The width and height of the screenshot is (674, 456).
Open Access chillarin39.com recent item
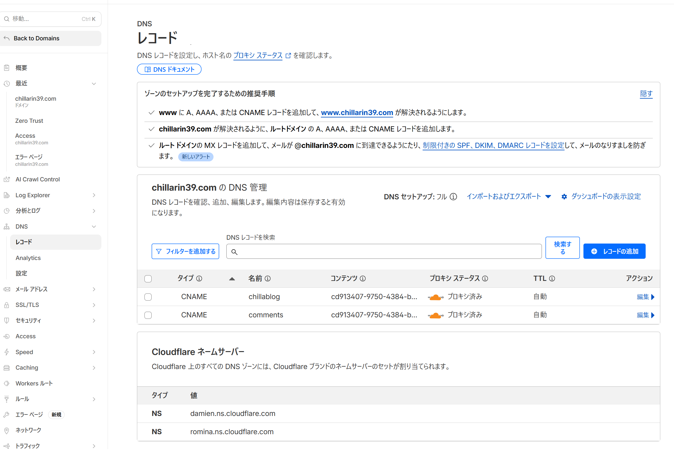(32, 139)
